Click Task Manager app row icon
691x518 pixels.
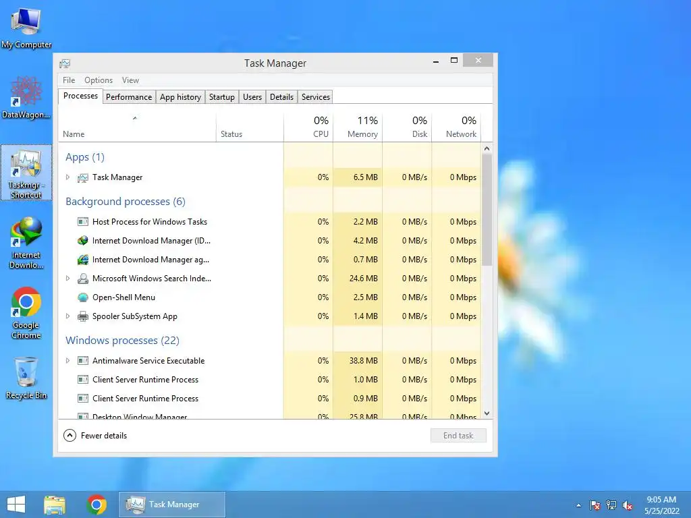coord(82,177)
